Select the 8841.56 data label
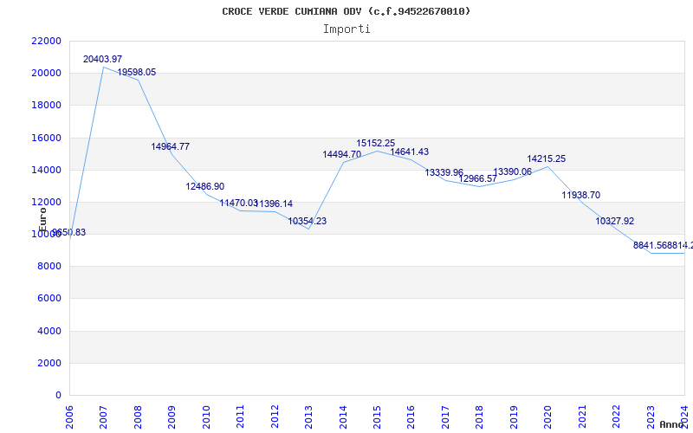 pyautogui.click(x=651, y=246)
